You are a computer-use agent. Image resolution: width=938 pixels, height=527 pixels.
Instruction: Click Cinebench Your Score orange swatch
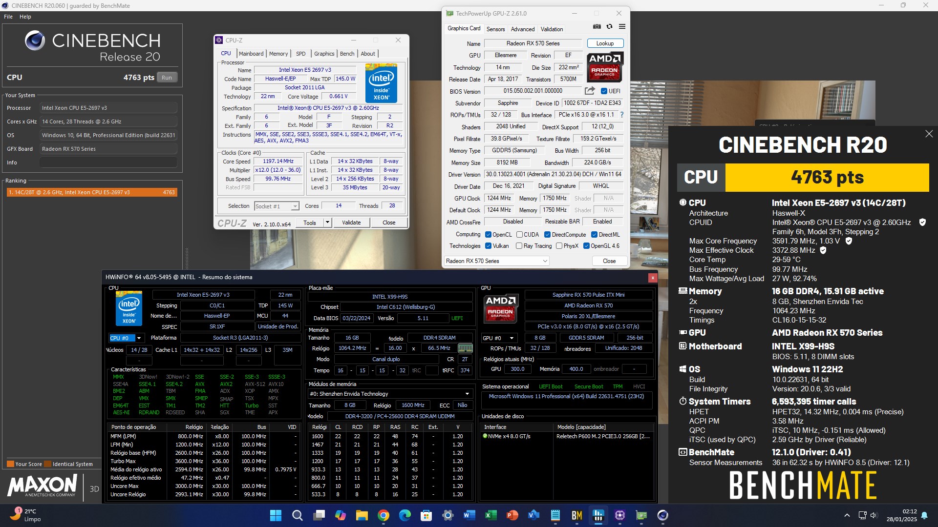tap(10, 464)
